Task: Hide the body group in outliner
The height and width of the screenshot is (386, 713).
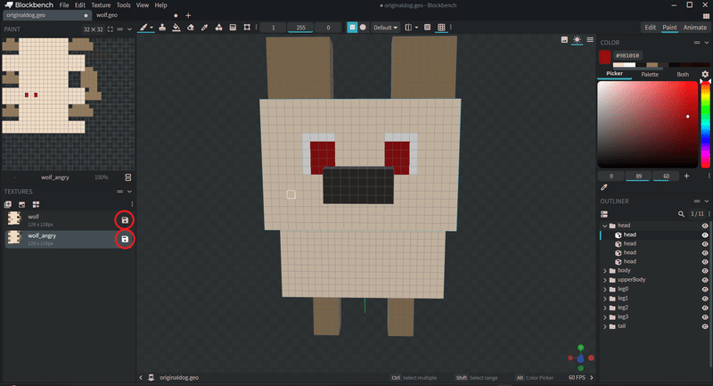Action: click(704, 270)
